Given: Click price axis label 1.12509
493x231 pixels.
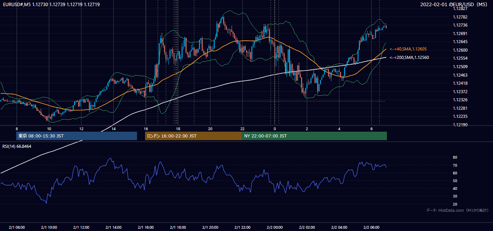Looking at the screenshot, I should [x=461, y=67].
